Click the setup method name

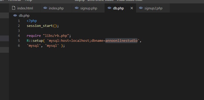tap(38, 40)
